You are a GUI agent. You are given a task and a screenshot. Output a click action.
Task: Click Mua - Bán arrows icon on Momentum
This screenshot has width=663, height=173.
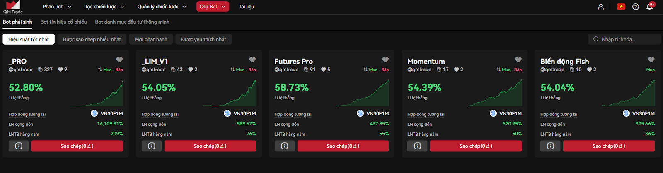[498, 70]
